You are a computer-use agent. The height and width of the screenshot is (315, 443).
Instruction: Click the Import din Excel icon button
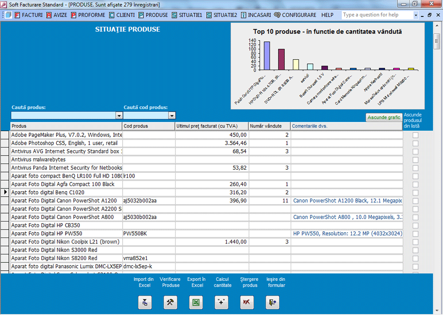point(145,303)
